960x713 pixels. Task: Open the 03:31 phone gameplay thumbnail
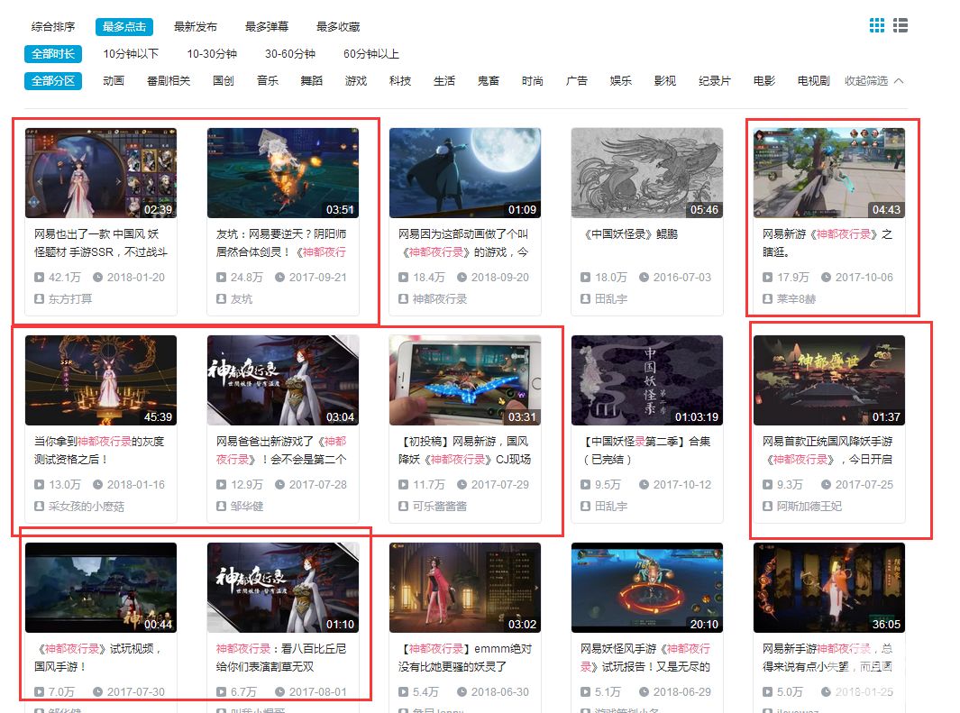(465, 380)
